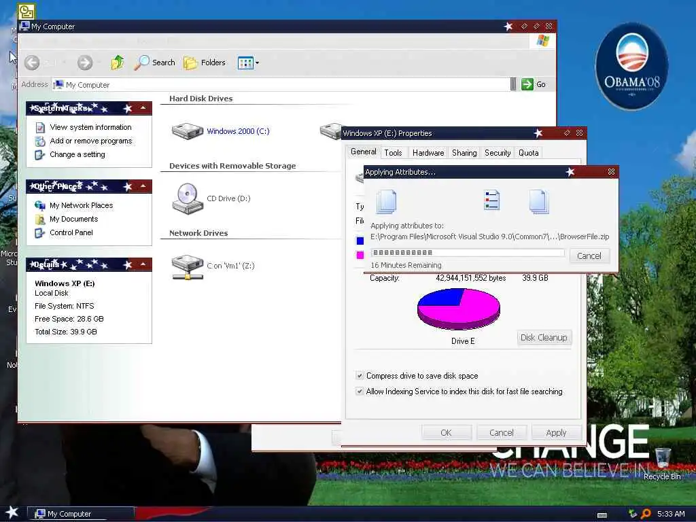Show the Folders pane
The image size is (696, 522).
pyautogui.click(x=205, y=63)
